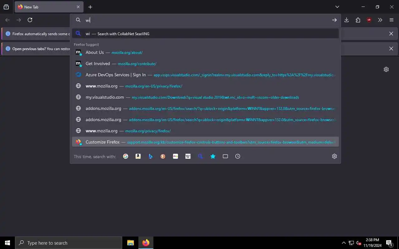
Task: Open the Firefox application hamburger menu
Action: point(392,20)
